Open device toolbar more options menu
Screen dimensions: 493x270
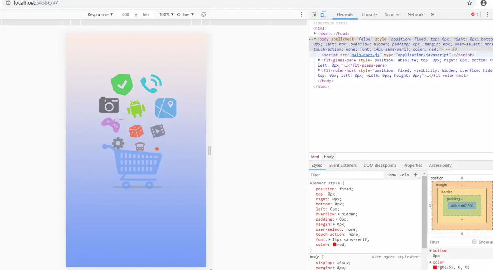click(301, 14)
